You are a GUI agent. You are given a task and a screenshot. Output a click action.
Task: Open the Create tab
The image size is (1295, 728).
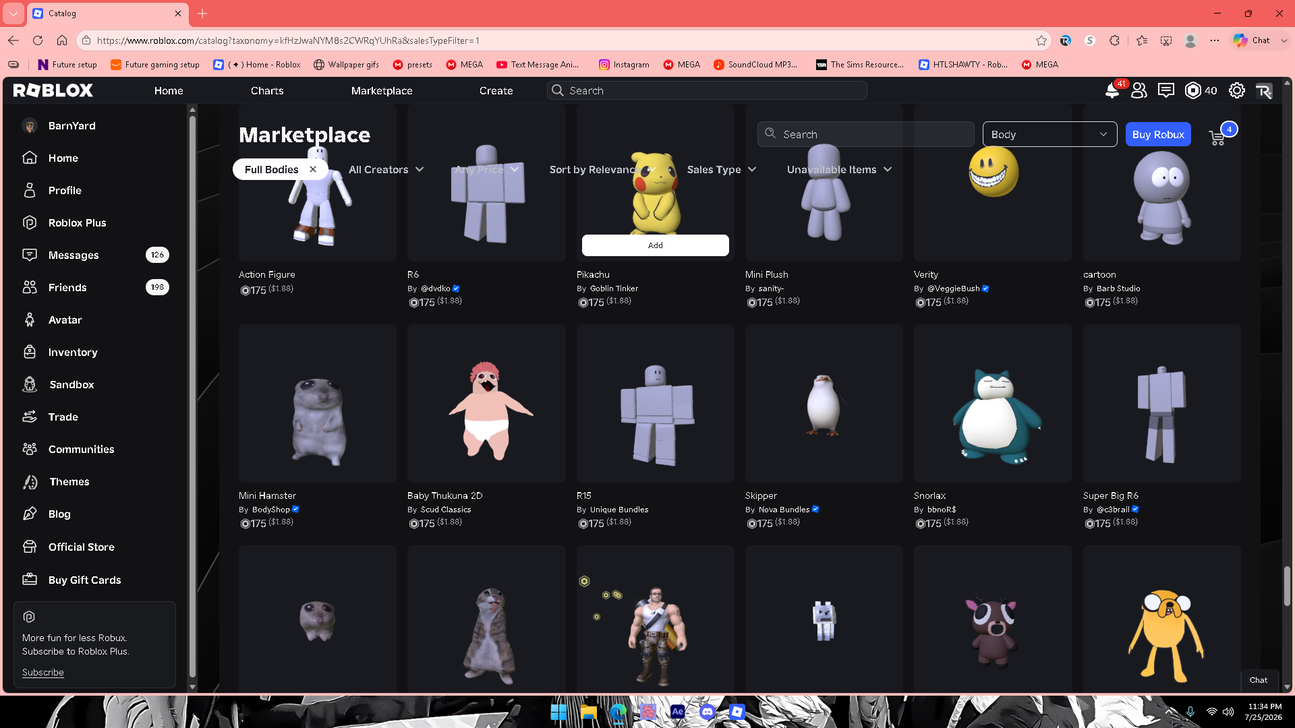(x=496, y=90)
